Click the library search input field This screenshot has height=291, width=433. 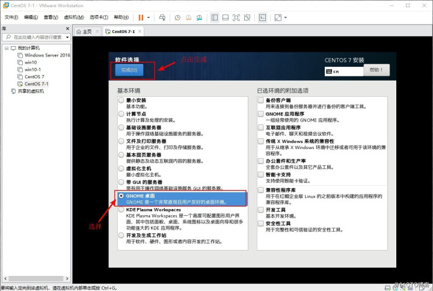38,37
